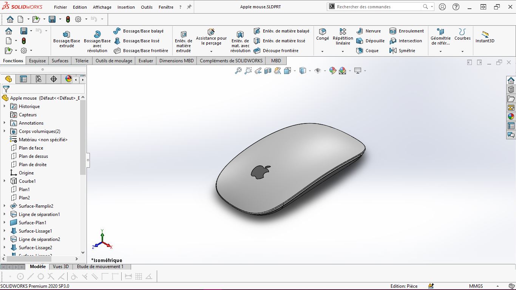
Task: Open SOLIDWORKS Resources task pane icon
Action: (x=511, y=80)
